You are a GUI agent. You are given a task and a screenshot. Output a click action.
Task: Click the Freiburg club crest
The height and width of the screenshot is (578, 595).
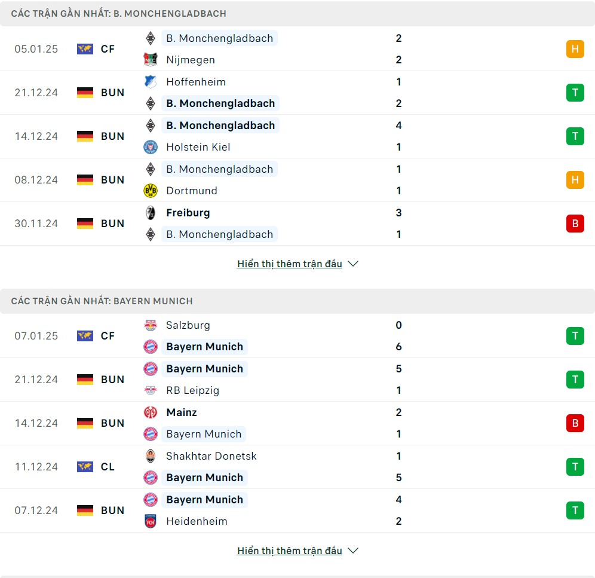(151, 213)
